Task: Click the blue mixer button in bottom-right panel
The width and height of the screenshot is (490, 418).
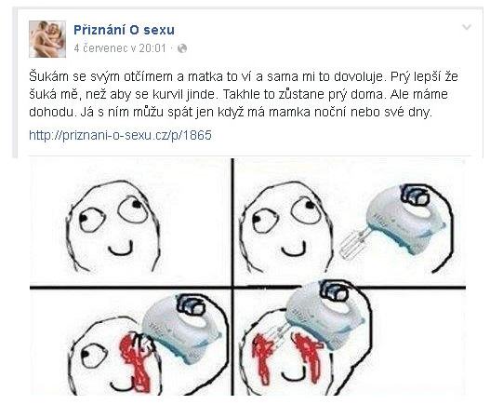Action: click(x=335, y=291)
